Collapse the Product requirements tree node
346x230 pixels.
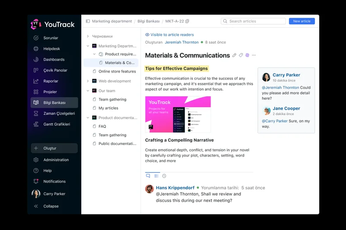click(x=94, y=54)
